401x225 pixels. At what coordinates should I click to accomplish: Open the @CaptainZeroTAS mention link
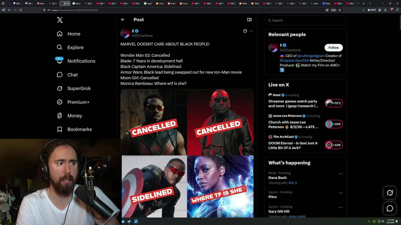click(x=294, y=61)
